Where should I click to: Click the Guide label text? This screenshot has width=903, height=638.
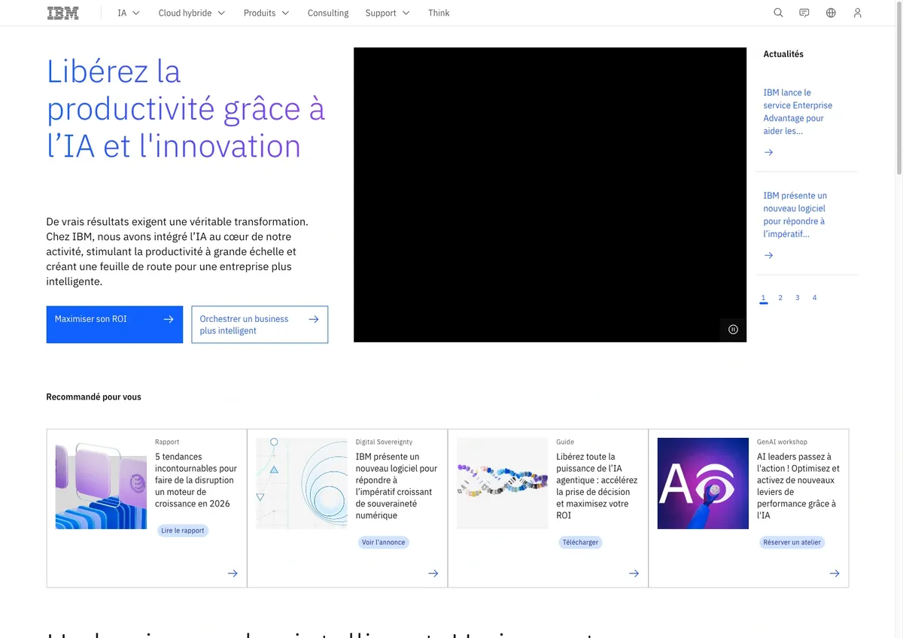pos(565,442)
